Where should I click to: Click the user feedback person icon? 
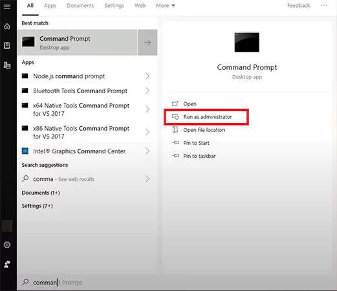pyautogui.click(x=7, y=264)
